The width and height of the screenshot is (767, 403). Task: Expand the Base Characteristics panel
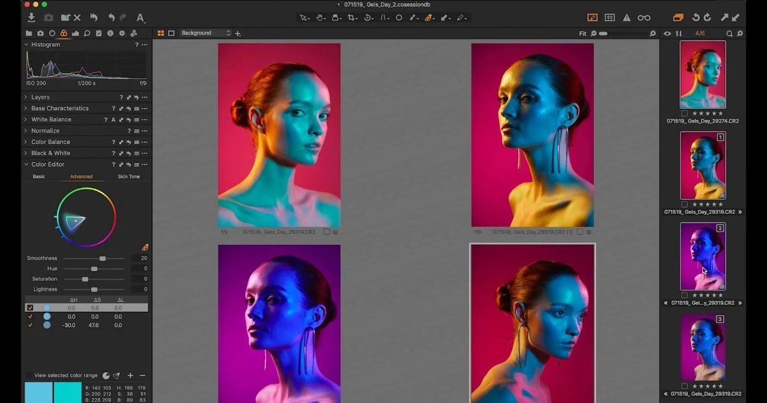(x=26, y=108)
